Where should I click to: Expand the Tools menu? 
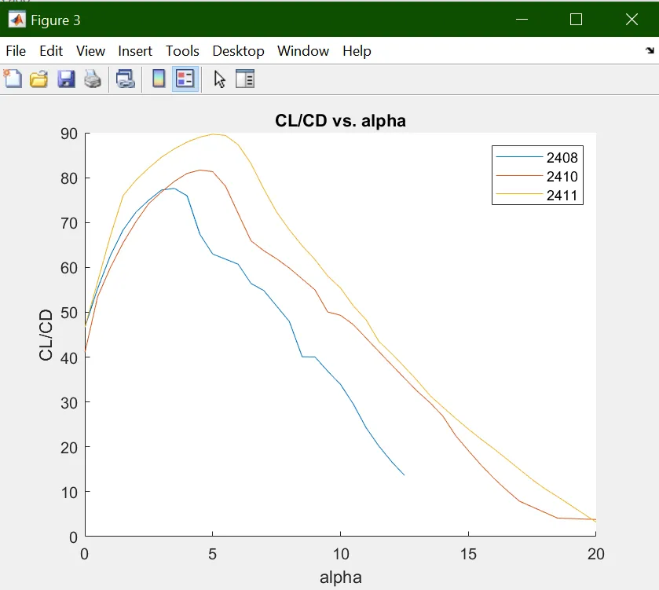[182, 51]
